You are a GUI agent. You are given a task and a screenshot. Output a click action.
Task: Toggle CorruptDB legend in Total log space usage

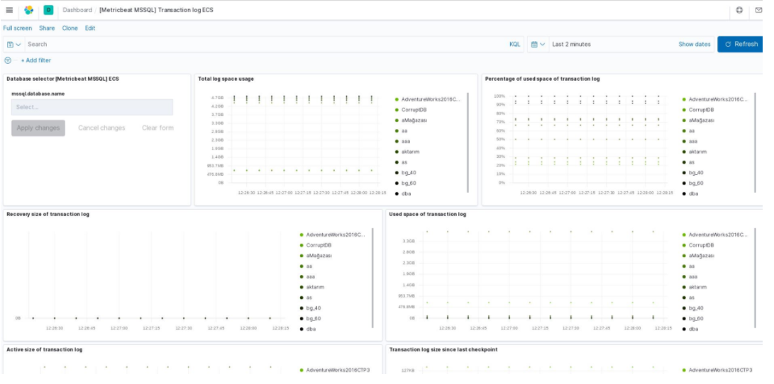click(x=410, y=110)
